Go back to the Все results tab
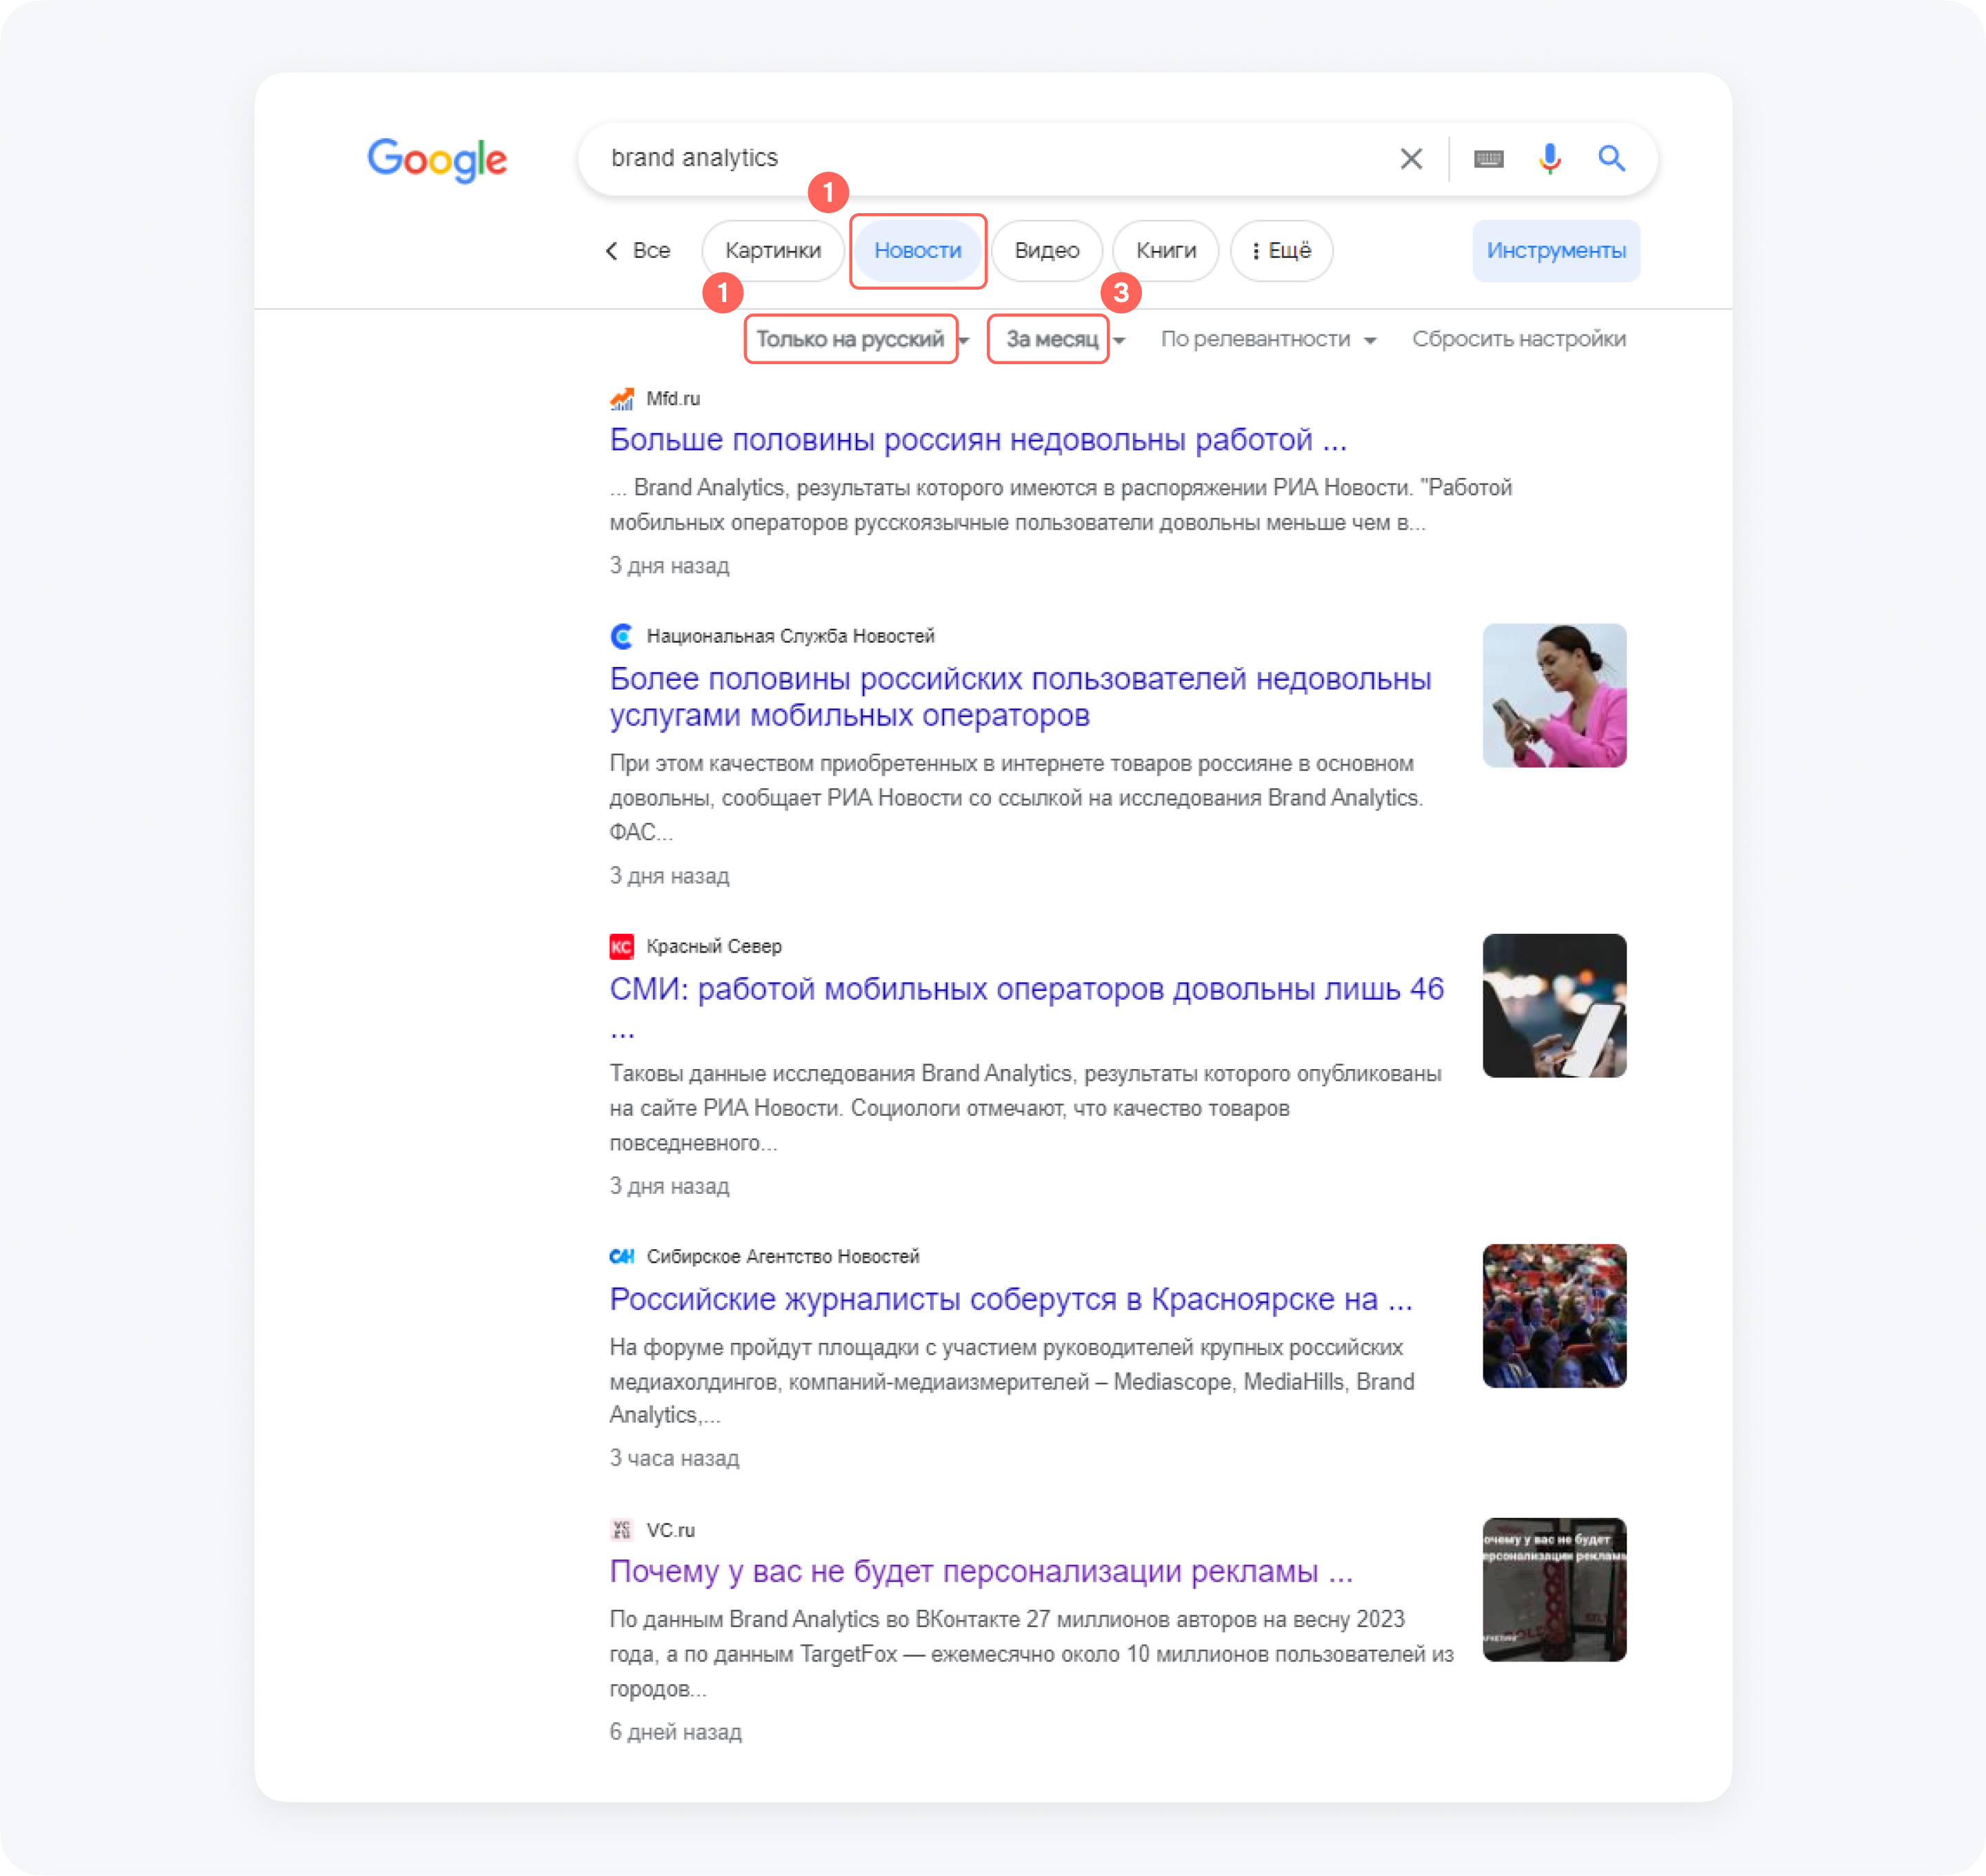 [x=638, y=250]
